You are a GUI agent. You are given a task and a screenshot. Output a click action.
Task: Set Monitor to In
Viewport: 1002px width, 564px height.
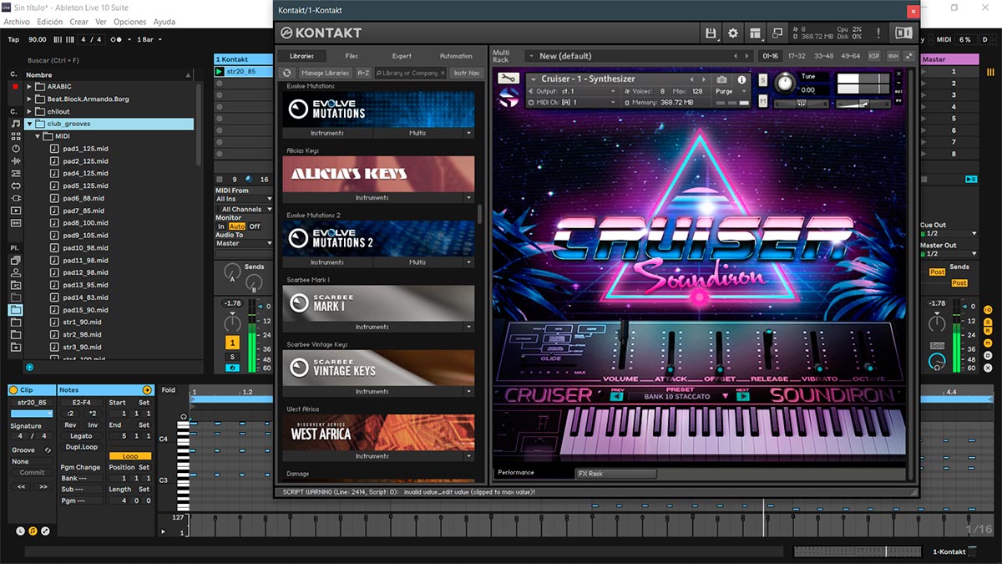[221, 226]
